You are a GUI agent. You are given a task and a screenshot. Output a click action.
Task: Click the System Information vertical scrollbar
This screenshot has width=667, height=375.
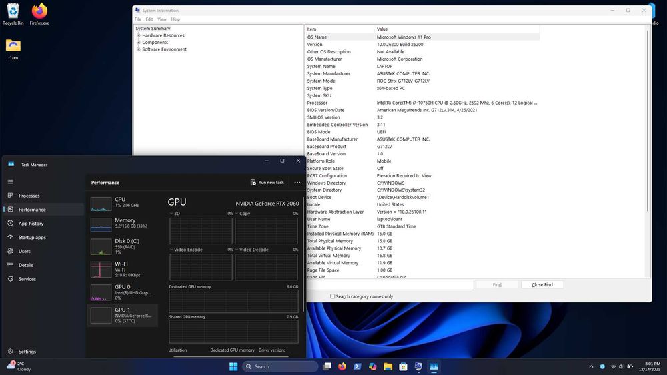tap(648, 121)
